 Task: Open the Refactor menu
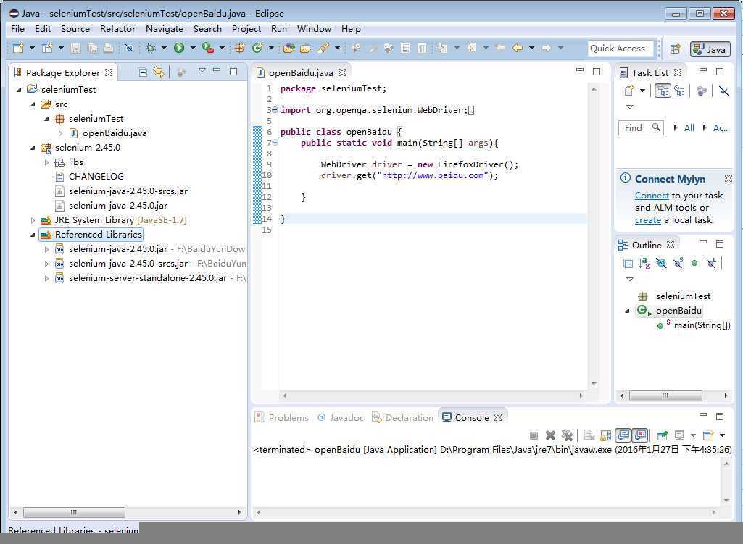pos(117,29)
